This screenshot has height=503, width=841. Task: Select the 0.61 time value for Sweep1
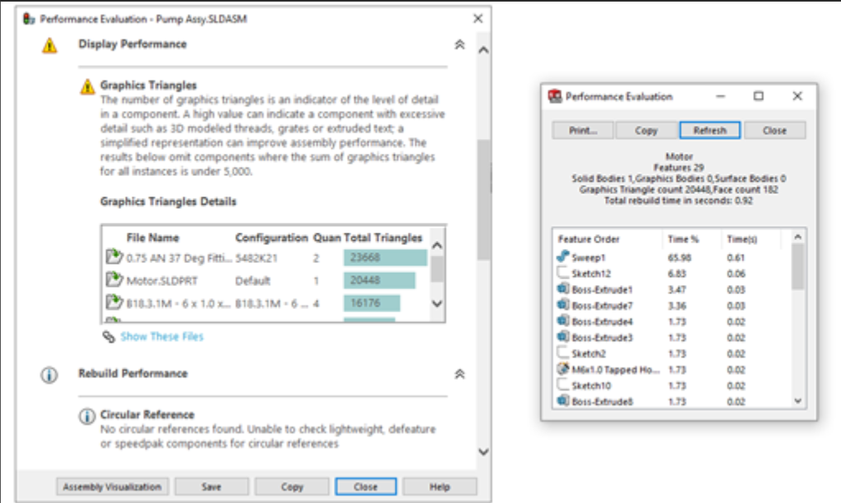(735, 257)
